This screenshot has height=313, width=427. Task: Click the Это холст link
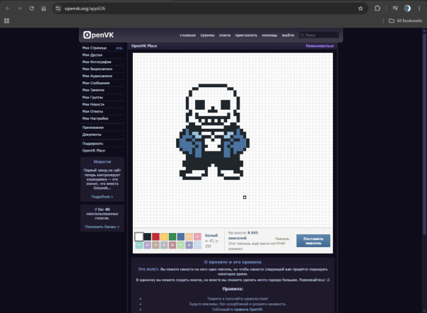[x=148, y=269]
